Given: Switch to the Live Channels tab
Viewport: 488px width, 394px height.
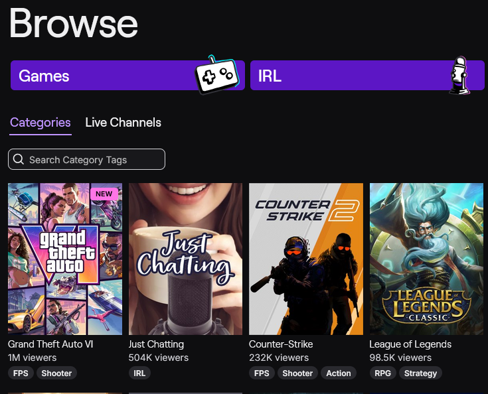Looking at the screenshot, I should [123, 123].
